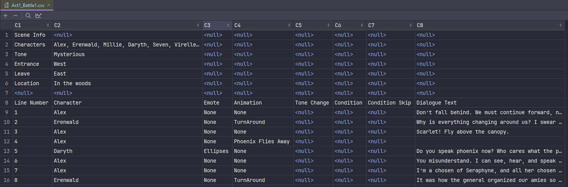568x187 pixels.
Task: Select row number 8 header
Action: point(6,103)
